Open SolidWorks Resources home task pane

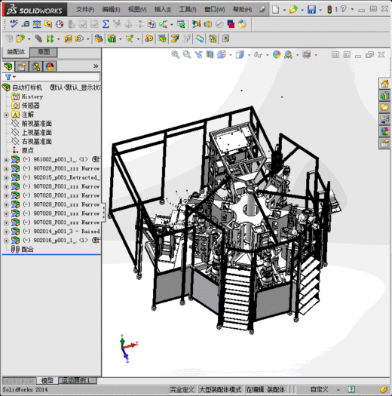coord(384,83)
